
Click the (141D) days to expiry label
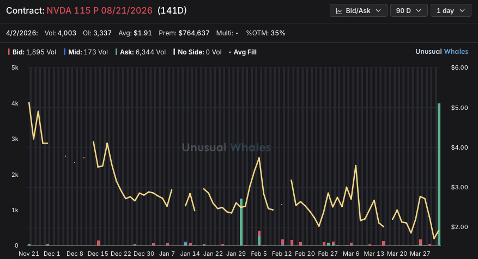[x=172, y=11]
